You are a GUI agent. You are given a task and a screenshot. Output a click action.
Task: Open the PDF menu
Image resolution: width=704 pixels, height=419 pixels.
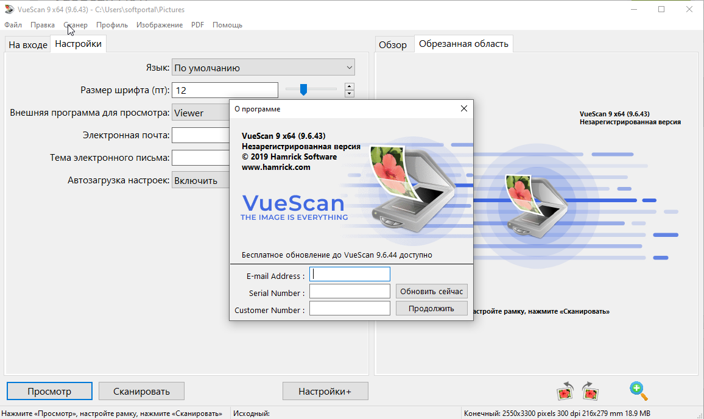pyautogui.click(x=197, y=25)
